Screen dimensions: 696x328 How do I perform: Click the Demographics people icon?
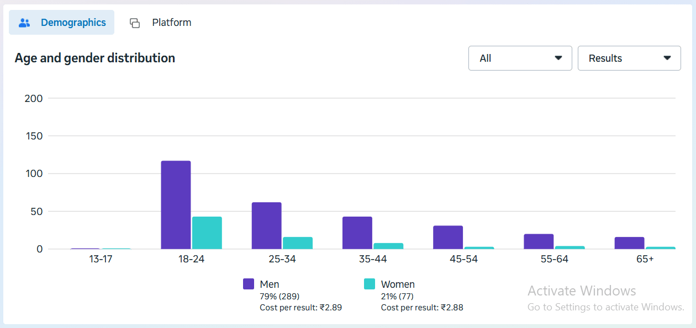pos(24,23)
